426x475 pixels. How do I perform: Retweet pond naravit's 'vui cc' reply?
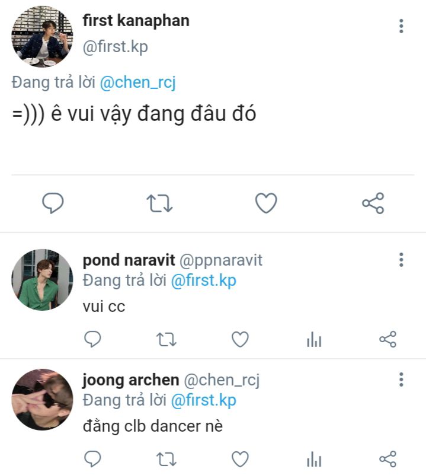click(166, 339)
